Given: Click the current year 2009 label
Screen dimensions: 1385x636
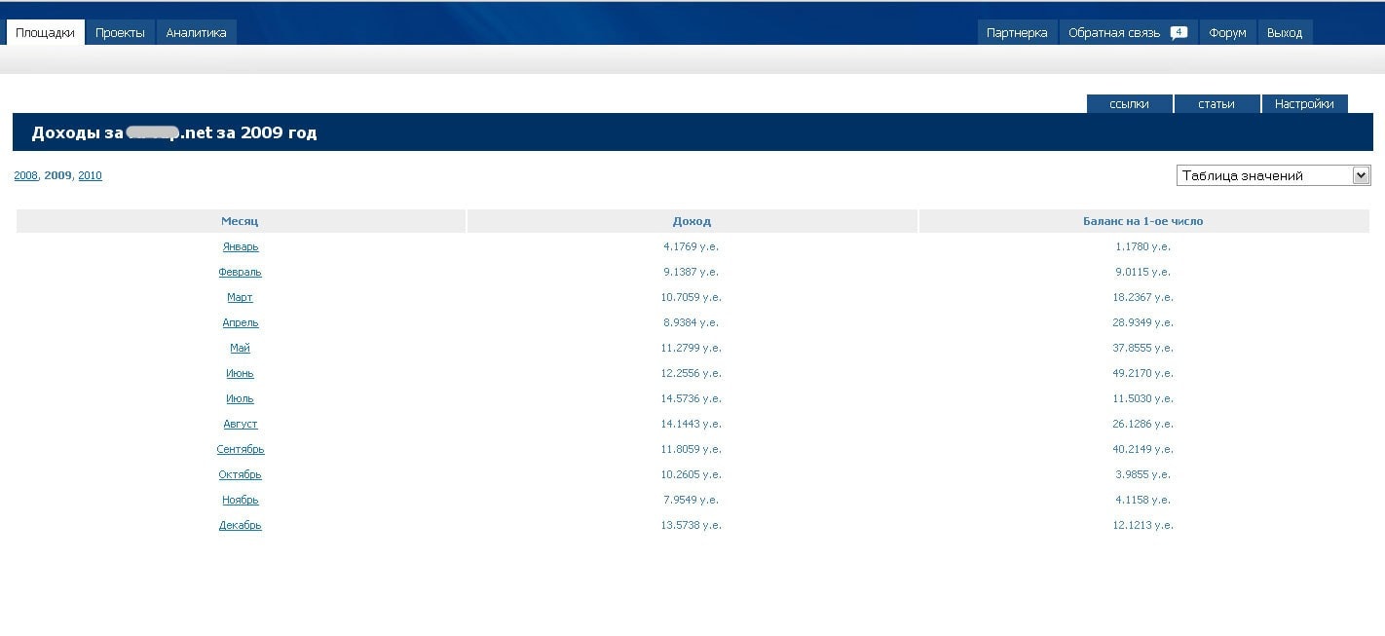Looking at the screenshot, I should (x=57, y=175).
